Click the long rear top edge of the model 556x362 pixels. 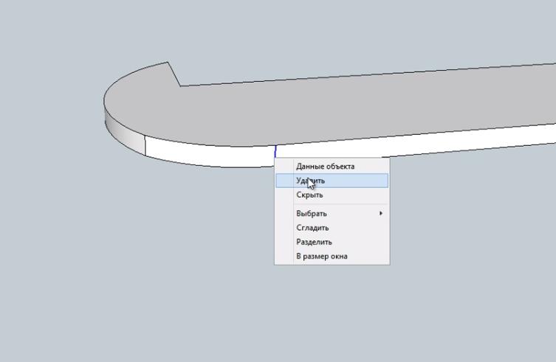coord(369,75)
